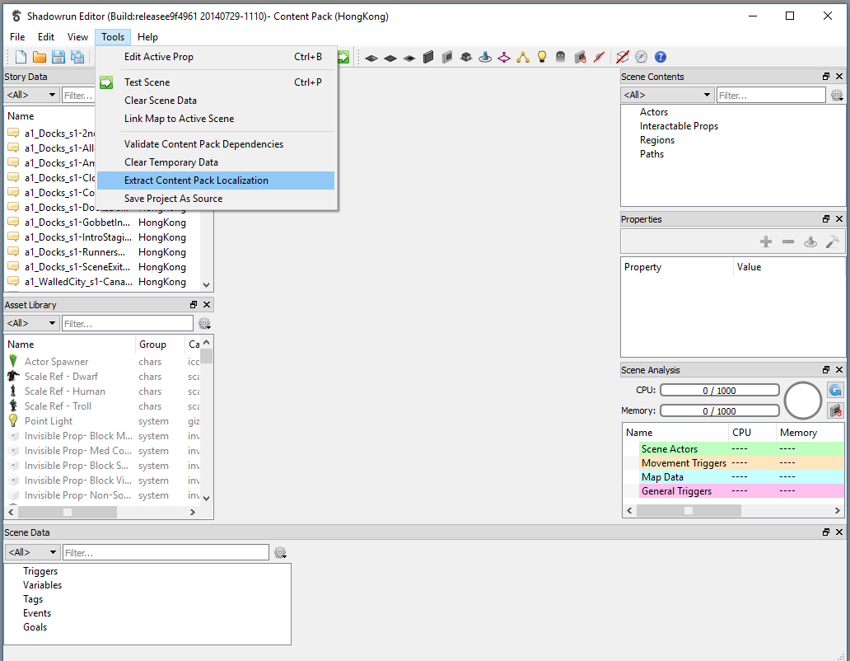Viewport: 850px width, 661px height.
Task: Choose Save Project As Source
Action: tap(216, 199)
